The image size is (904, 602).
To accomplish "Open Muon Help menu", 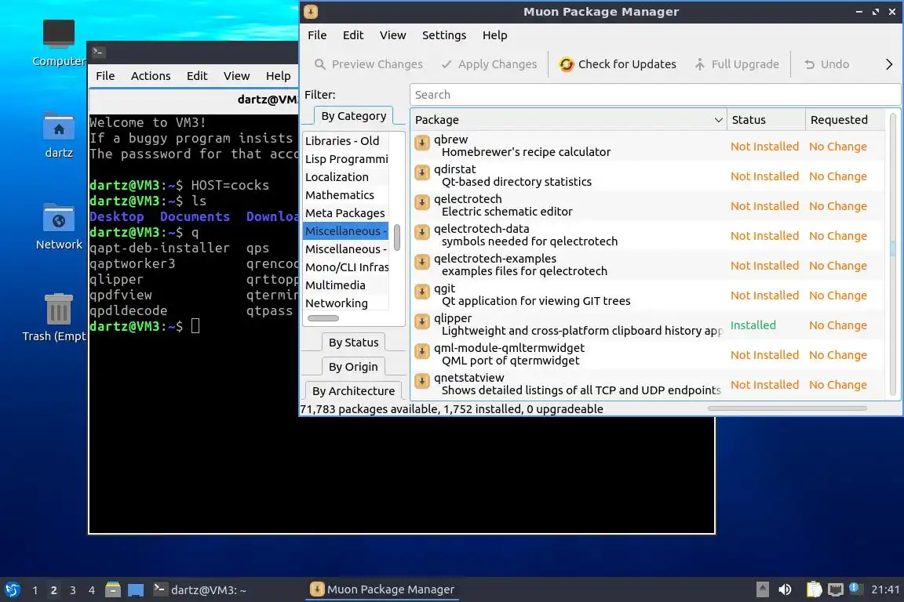I will (x=494, y=35).
